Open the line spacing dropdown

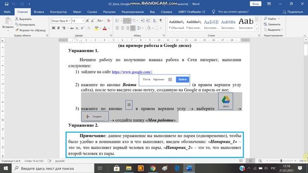pos(140,28)
